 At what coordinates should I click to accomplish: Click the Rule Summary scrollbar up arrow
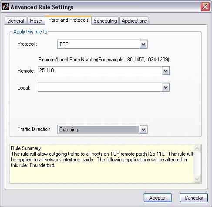(197, 148)
